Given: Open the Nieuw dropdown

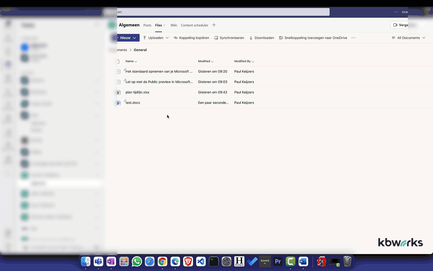Looking at the screenshot, I should coord(126,38).
